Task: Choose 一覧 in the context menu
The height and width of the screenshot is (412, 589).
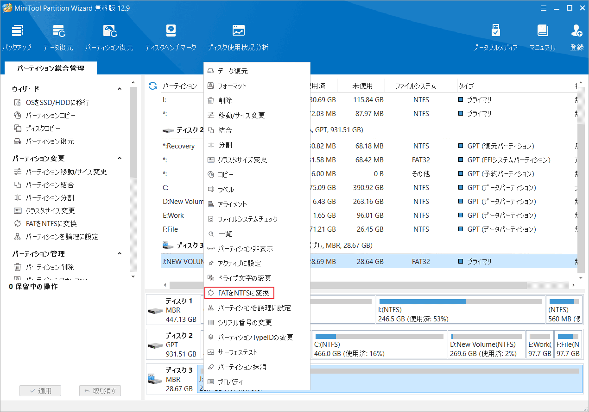Action: click(x=257, y=234)
